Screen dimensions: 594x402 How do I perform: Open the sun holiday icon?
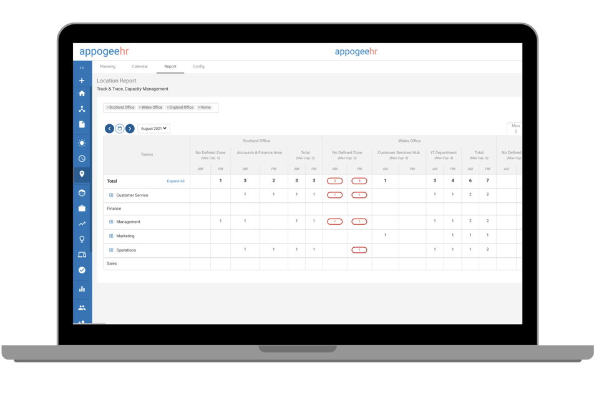pyautogui.click(x=82, y=143)
